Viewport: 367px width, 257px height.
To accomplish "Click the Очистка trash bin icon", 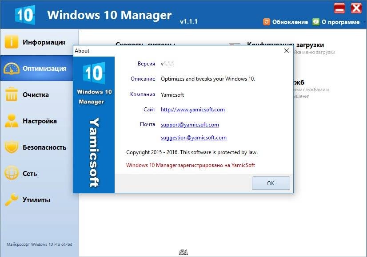I will click(11, 94).
